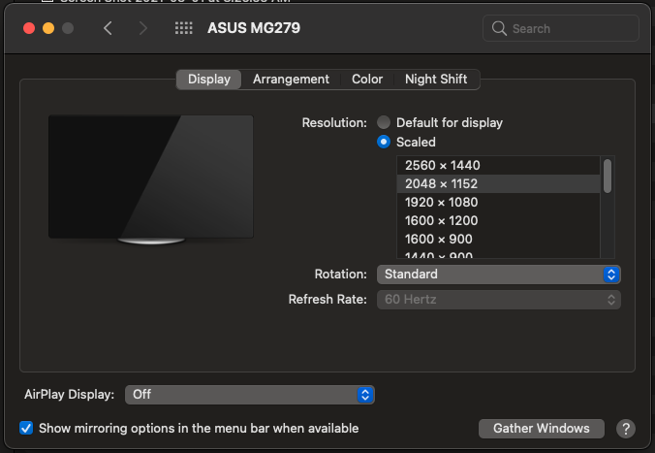Screen dimensions: 655x453
Task: Click the search magnifier icon
Action: [500, 28]
